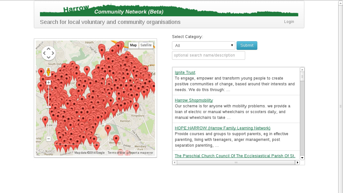Focus the optional search name/description field
Screen dimensions: 343x193
[208, 55]
